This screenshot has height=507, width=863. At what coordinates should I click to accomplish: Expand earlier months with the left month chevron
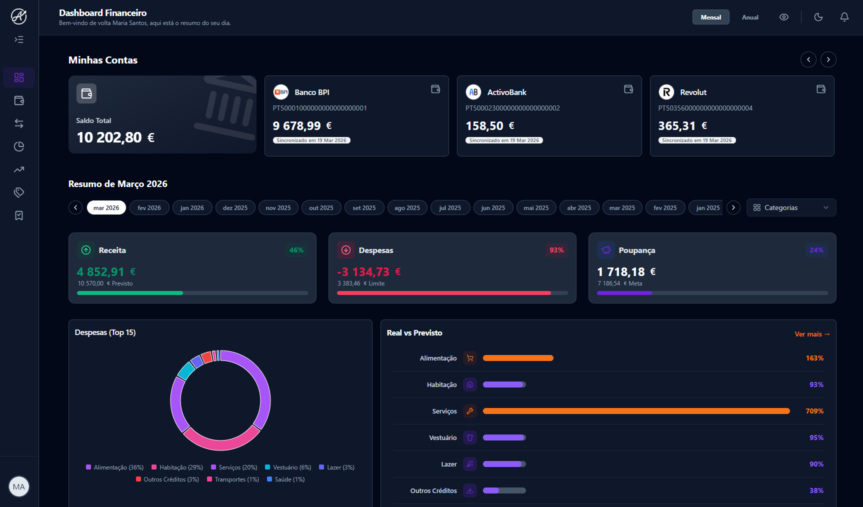75,207
